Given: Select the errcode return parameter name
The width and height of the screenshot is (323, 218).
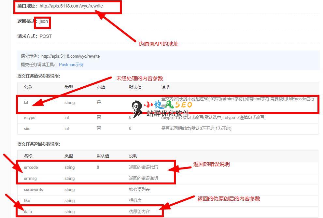Looking at the screenshot, I should (31, 167).
